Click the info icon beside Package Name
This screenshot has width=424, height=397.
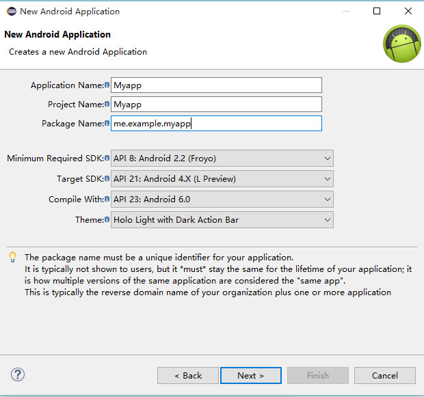(x=107, y=123)
